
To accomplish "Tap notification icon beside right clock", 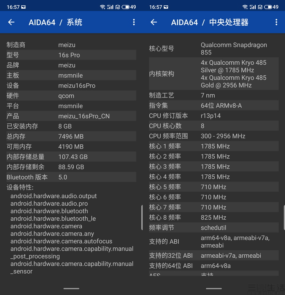I will 166,7.
